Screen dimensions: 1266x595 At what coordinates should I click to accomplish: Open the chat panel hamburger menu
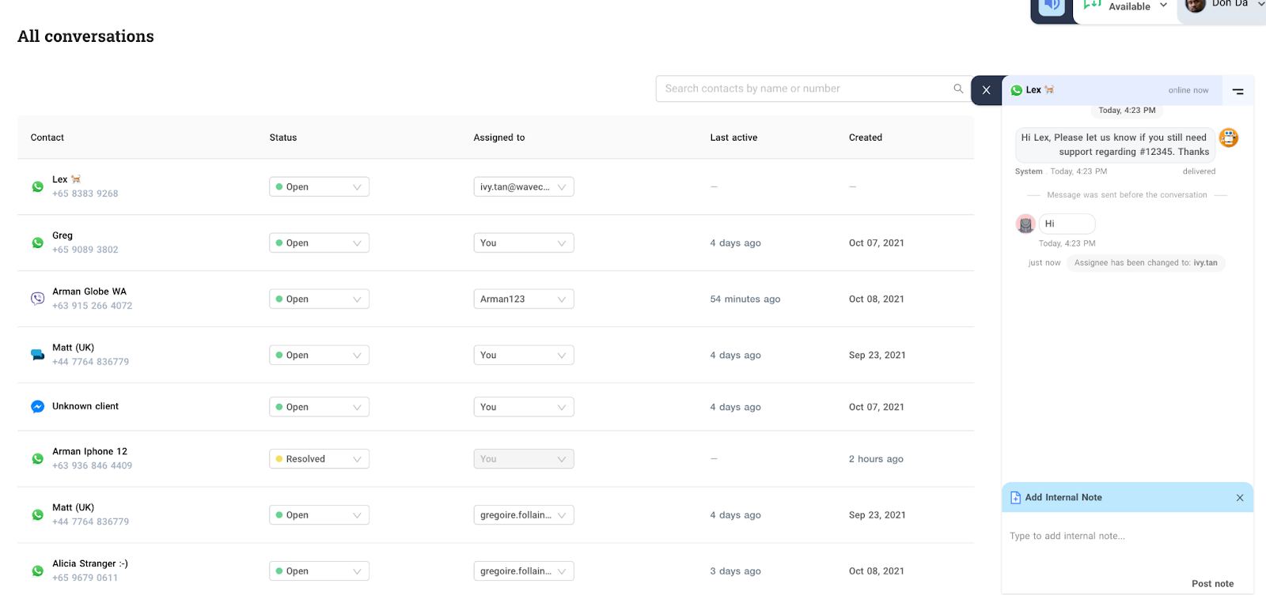(x=1238, y=92)
